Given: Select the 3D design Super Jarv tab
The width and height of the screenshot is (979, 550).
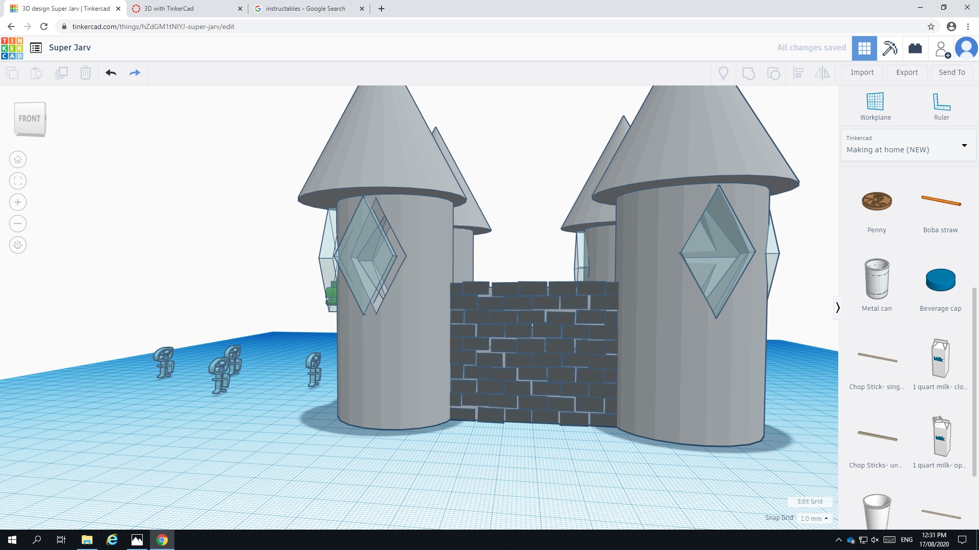Looking at the screenshot, I should click(x=65, y=9).
